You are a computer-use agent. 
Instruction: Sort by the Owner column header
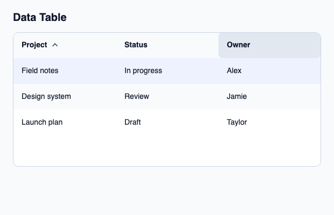(x=269, y=45)
